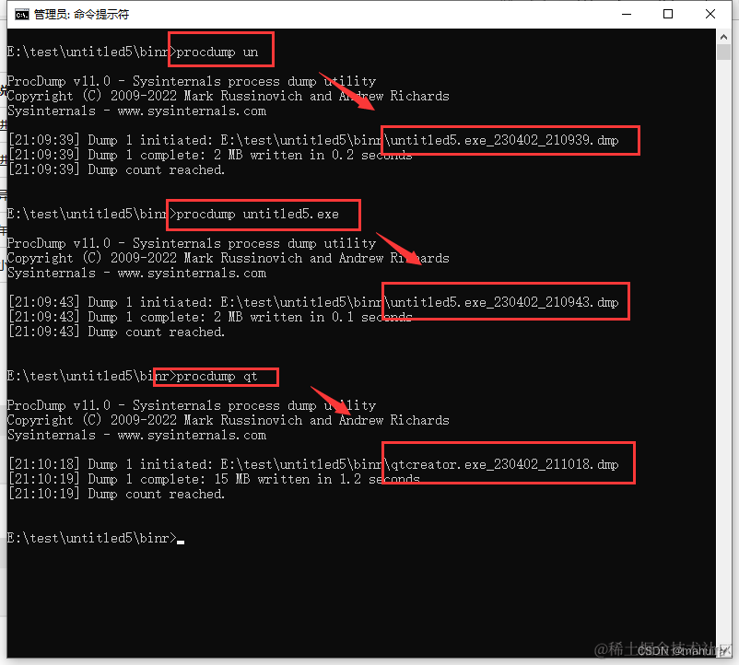Click file name qtcreator.exe_230402_211018.dmp
Screen dimensions: 739x665
[x=504, y=464]
